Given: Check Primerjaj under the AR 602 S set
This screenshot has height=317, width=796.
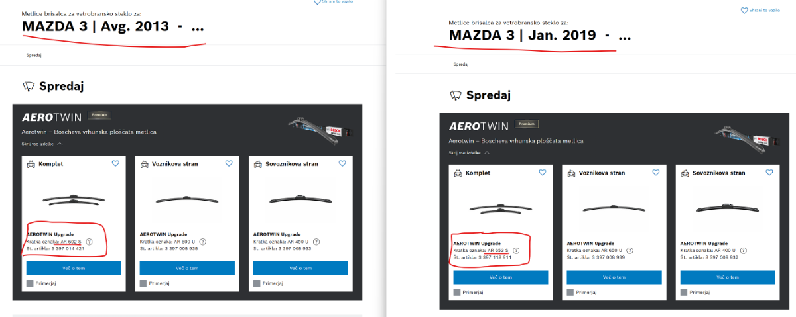Looking at the screenshot, I should (31, 283).
